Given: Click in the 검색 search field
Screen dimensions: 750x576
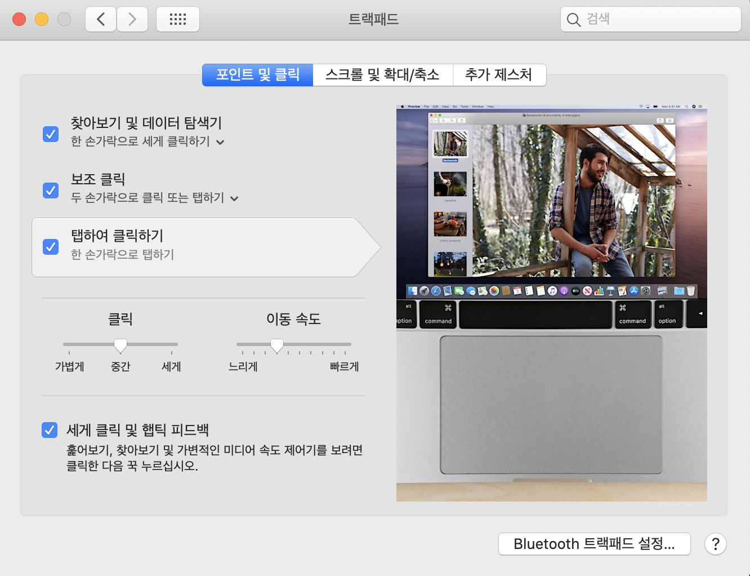Looking at the screenshot, I should 650,19.
